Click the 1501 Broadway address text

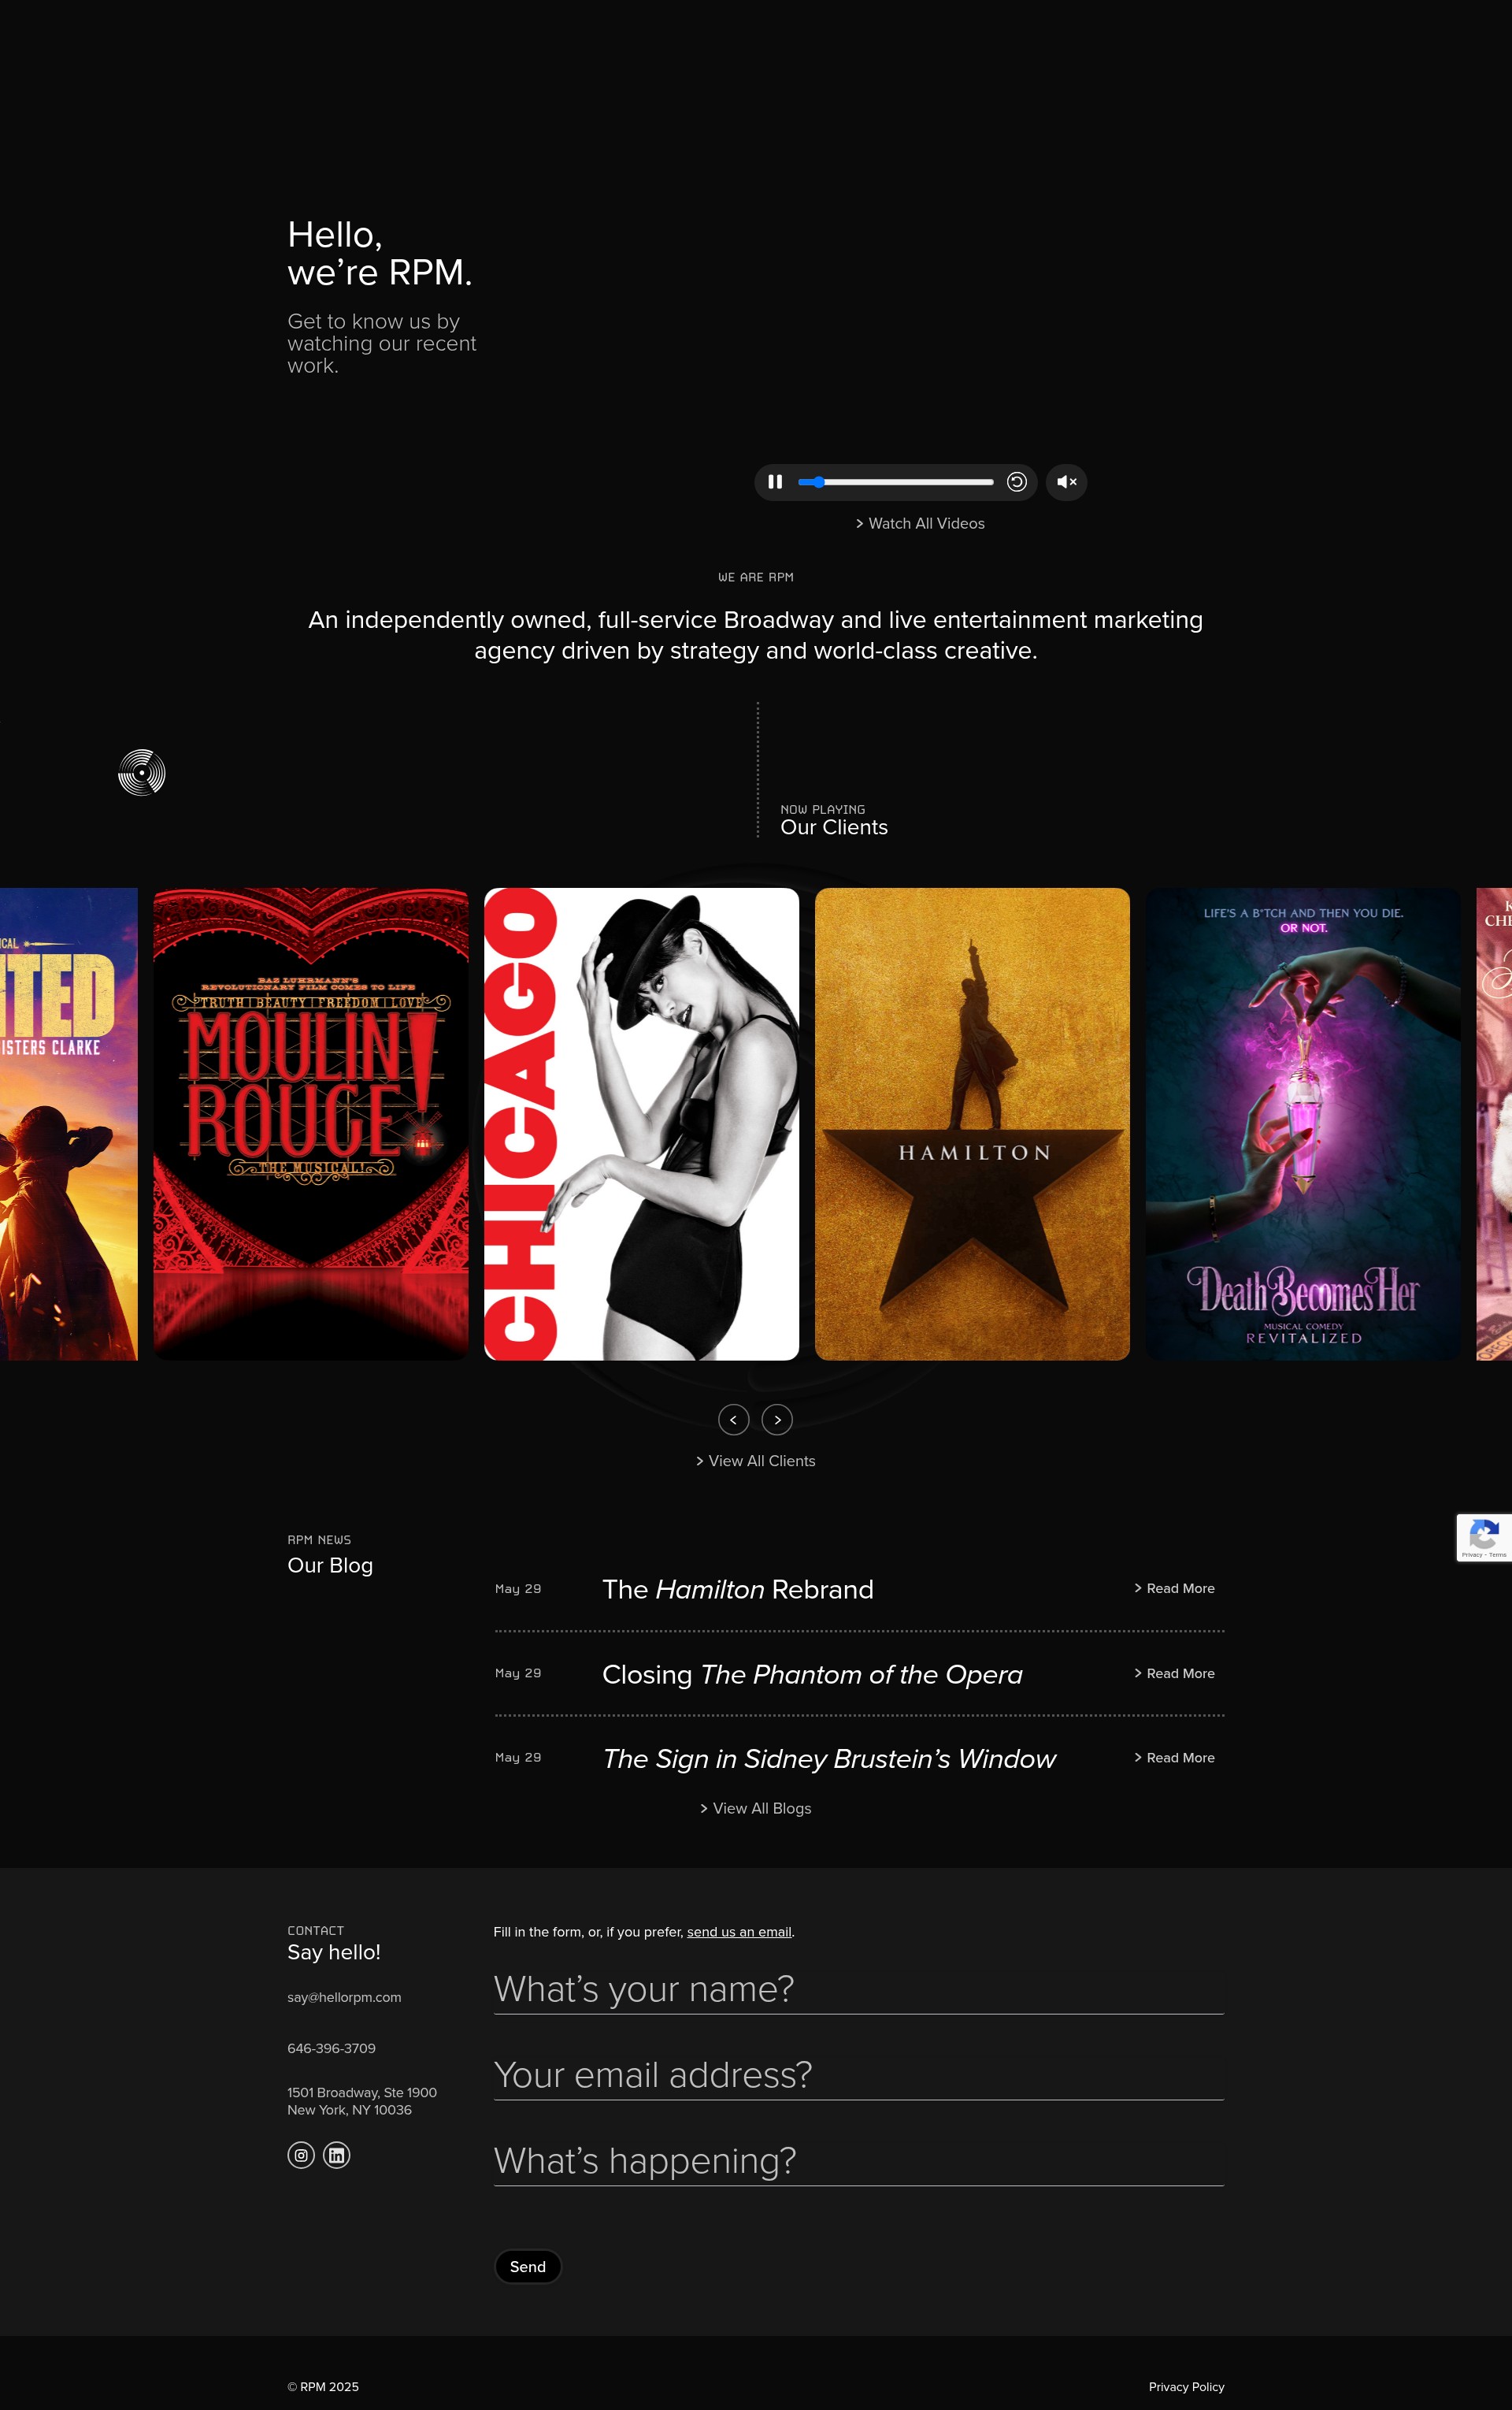[362, 2101]
